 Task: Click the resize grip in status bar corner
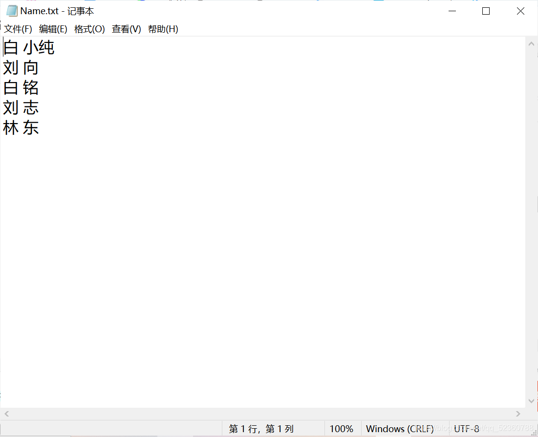(534, 433)
